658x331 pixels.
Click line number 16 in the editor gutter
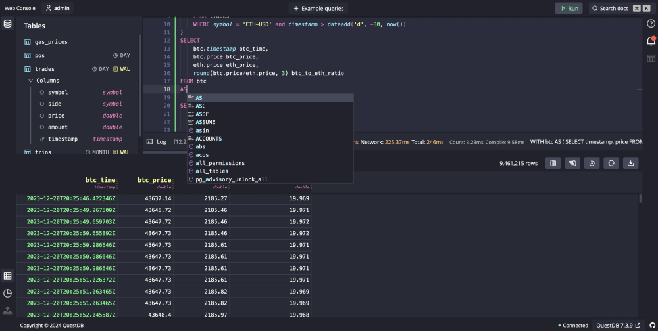(166, 73)
